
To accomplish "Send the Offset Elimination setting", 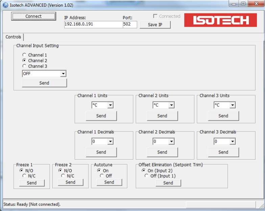I will (x=168, y=183).
